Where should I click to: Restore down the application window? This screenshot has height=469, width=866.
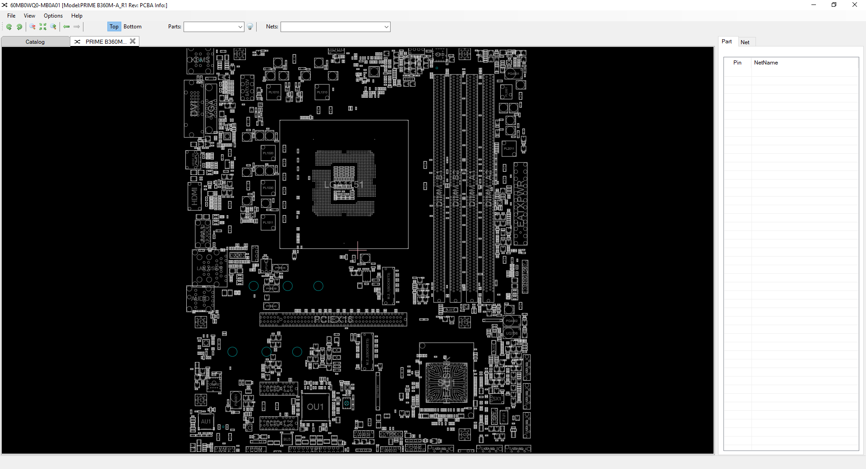pos(834,5)
